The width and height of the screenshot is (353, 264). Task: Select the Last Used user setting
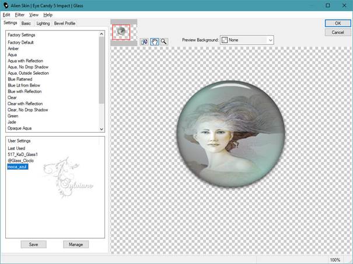click(16, 148)
